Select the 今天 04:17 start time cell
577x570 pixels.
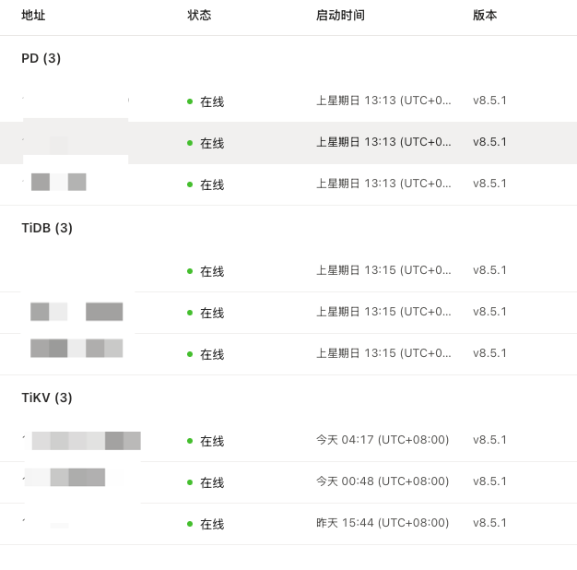pyautogui.click(x=383, y=440)
